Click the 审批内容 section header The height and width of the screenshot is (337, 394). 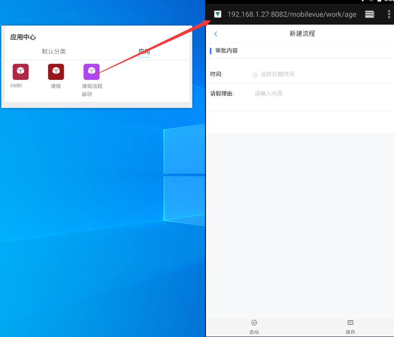(226, 51)
